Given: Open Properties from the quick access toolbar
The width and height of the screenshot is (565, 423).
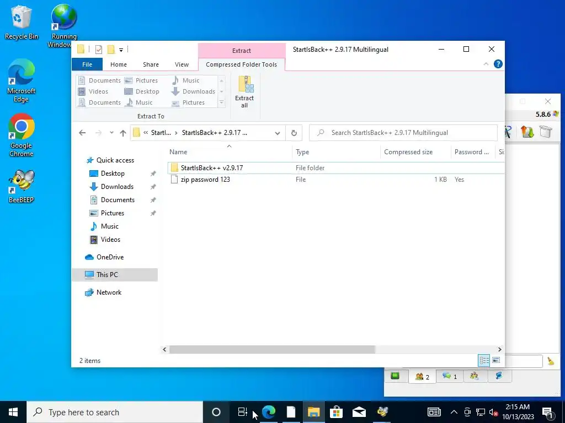Looking at the screenshot, I should pos(98,50).
